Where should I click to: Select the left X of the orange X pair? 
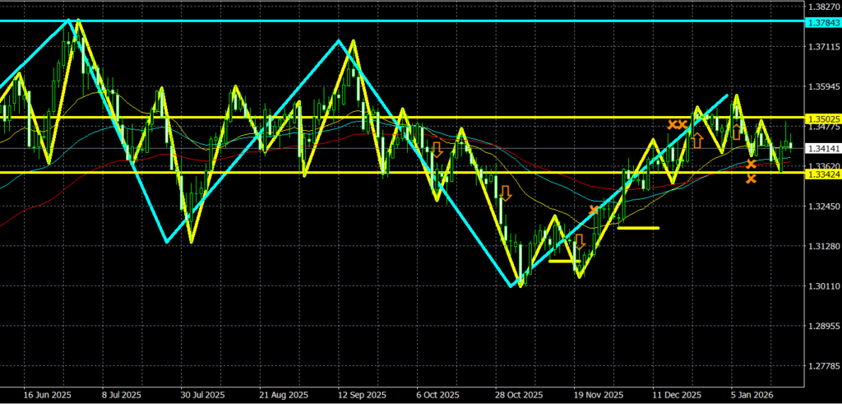pyautogui.click(x=672, y=124)
